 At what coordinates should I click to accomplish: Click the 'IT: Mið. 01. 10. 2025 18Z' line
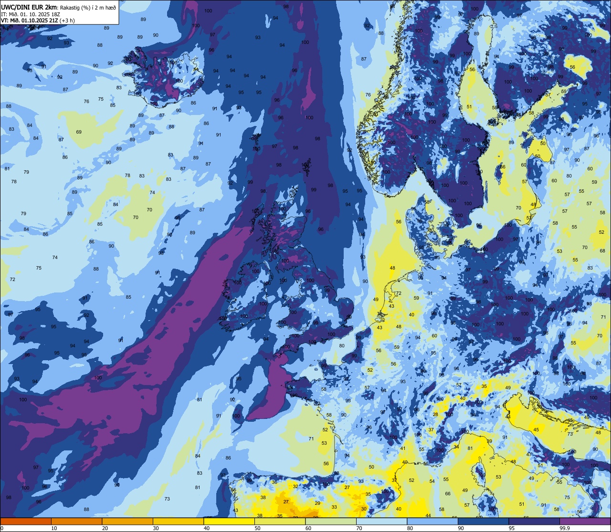pos(30,14)
